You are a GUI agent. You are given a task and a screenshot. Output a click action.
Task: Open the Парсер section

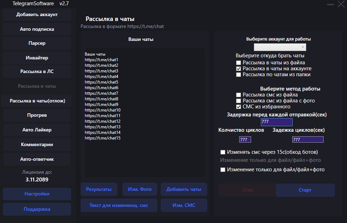tap(37, 43)
